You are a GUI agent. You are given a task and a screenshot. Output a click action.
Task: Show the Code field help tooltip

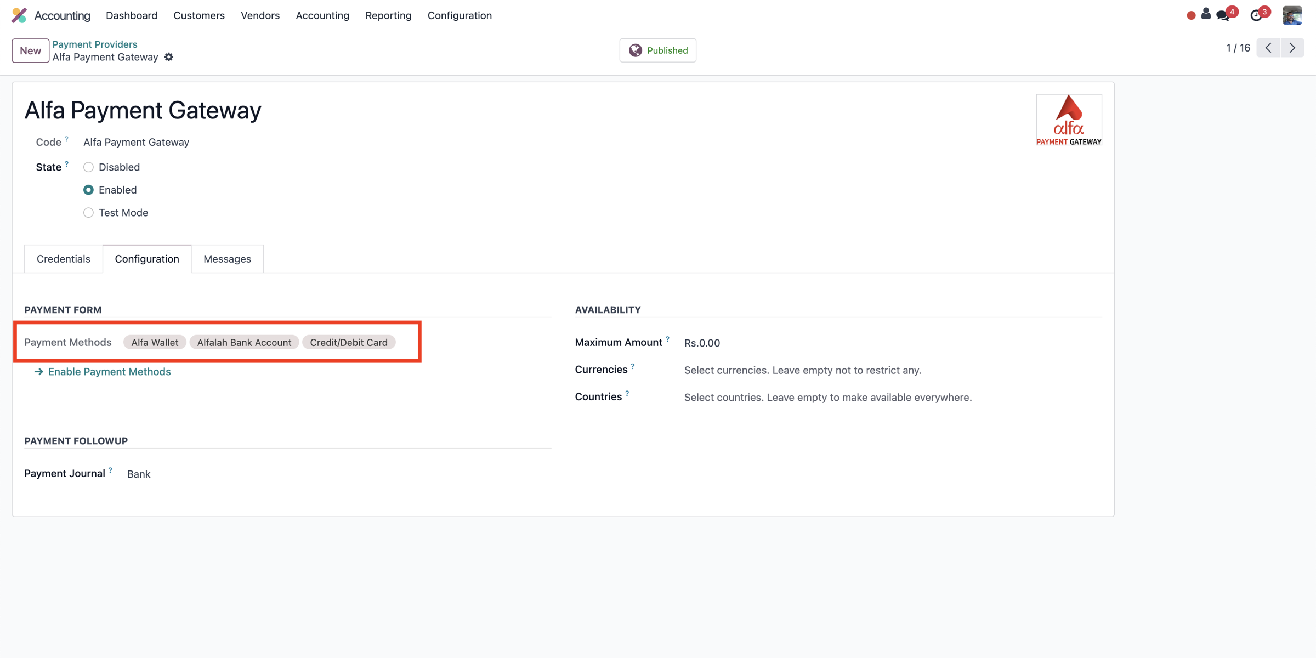point(66,139)
